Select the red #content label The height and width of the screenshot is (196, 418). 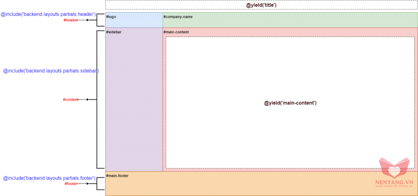click(x=70, y=100)
